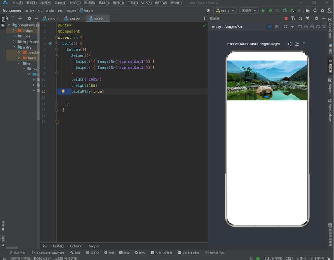Switch to the kad.ets editor tab

coord(75,18)
